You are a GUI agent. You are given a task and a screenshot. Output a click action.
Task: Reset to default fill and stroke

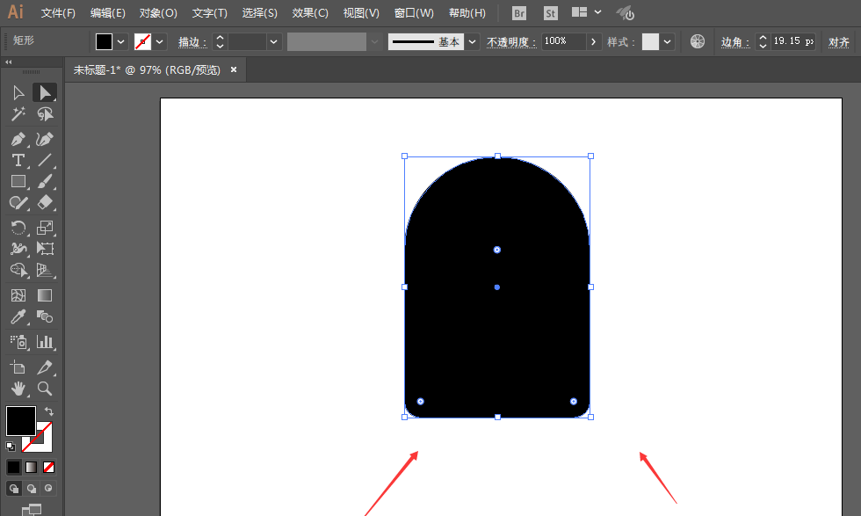click(10, 447)
